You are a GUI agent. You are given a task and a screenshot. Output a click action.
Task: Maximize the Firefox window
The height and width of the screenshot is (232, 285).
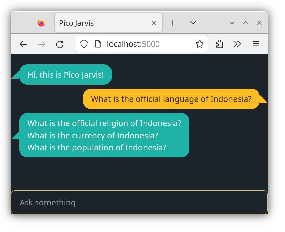click(246, 23)
